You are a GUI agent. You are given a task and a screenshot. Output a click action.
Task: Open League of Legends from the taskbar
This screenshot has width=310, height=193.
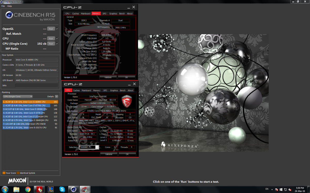(51, 189)
